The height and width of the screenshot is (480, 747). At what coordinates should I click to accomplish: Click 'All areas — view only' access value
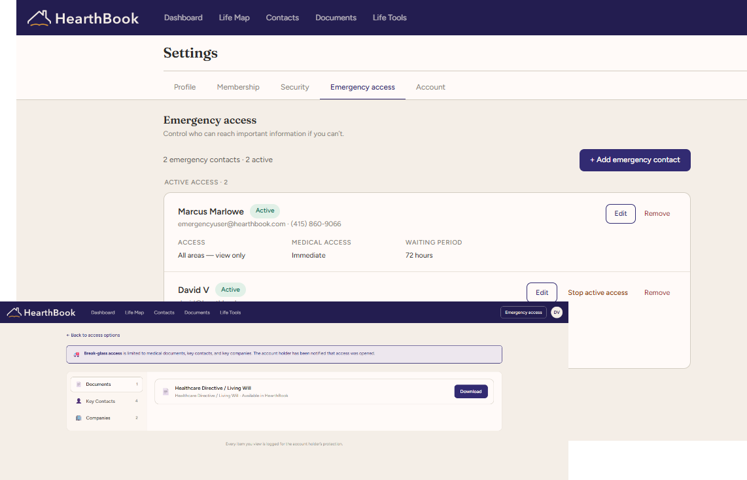click(211, 255)
